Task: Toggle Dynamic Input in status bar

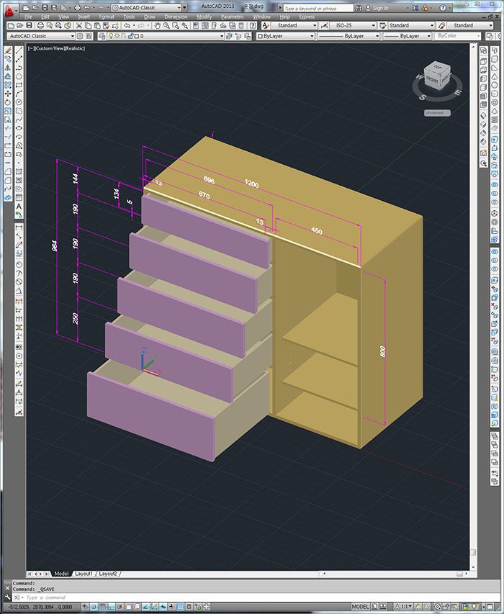Action: click(163, 607)
